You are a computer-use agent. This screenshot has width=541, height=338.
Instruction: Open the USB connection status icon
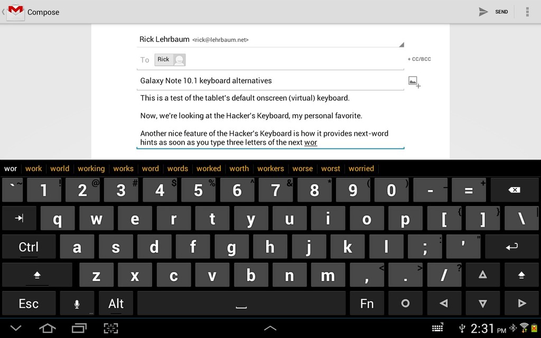(462, 328)
